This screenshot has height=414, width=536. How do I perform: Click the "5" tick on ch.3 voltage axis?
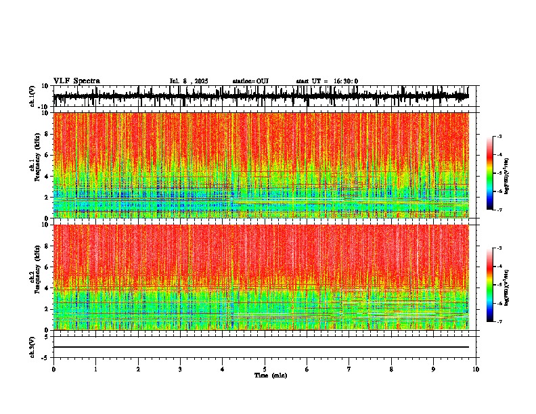(x=47, y=337)
